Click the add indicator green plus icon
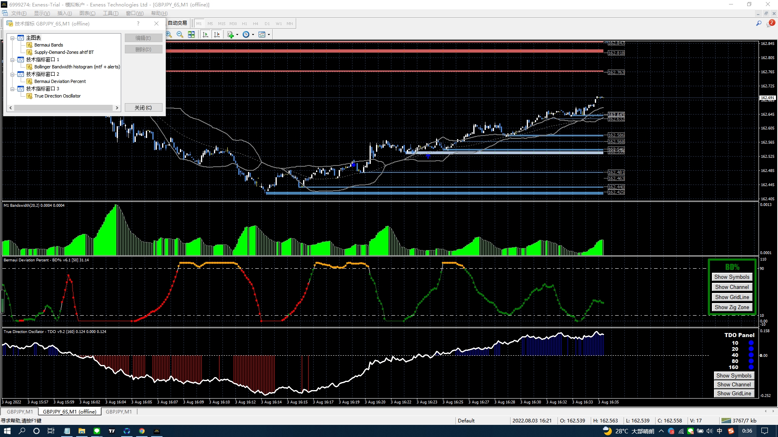Screen dimensions: 778x437 tap(230, 35)
